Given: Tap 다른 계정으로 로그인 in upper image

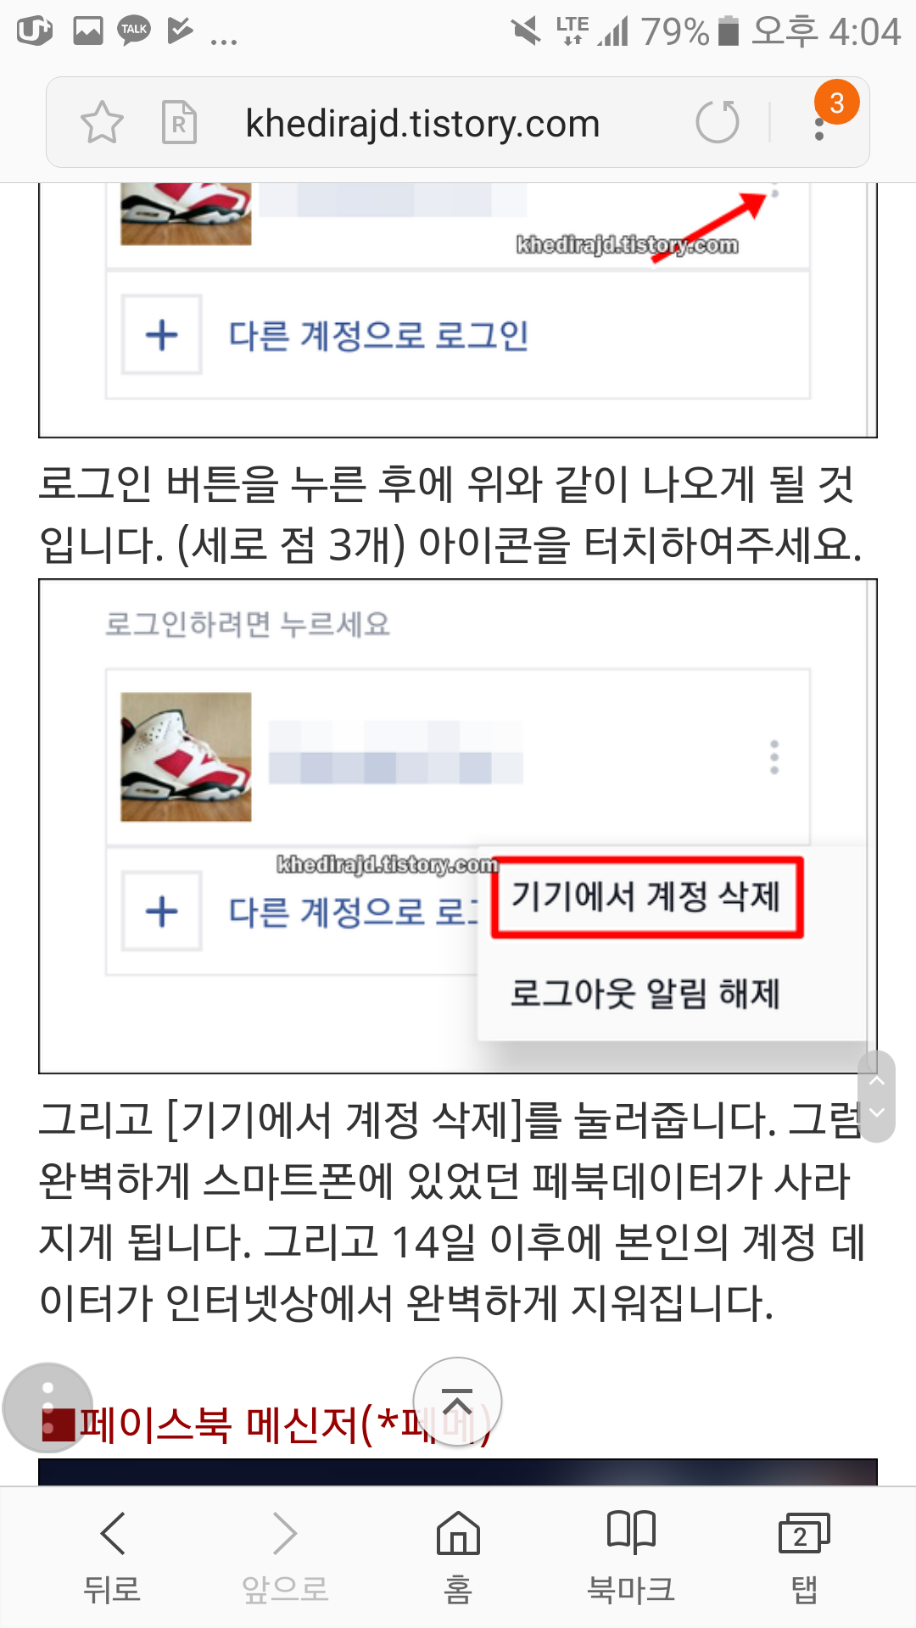Looking at the screenshot, I should tap(378, 335).
